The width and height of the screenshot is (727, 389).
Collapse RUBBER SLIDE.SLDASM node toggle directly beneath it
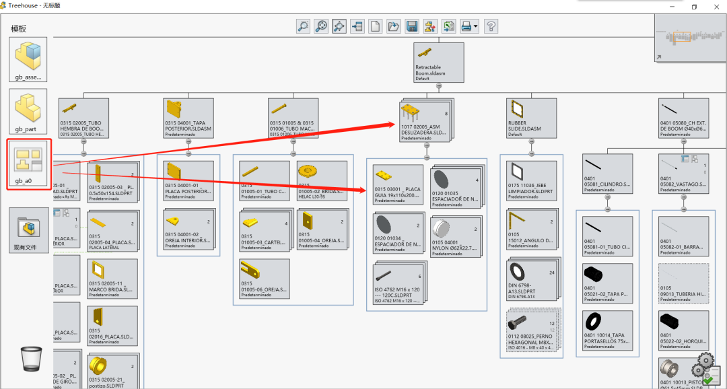click(531, 141)
